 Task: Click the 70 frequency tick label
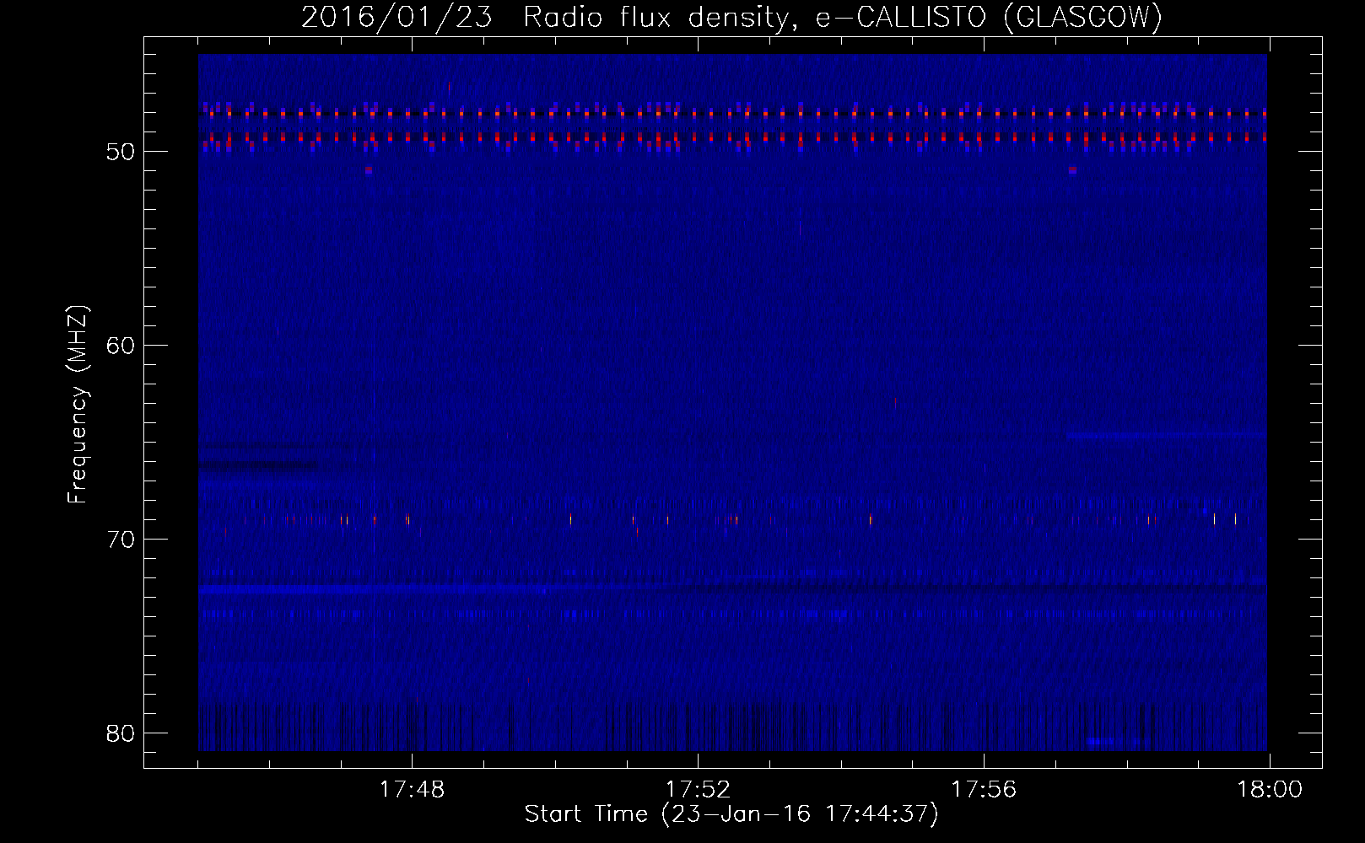coord(121,540)
